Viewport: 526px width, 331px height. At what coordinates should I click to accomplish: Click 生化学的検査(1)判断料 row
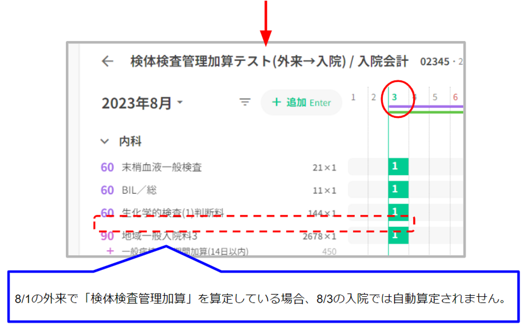tap(173, 212)
